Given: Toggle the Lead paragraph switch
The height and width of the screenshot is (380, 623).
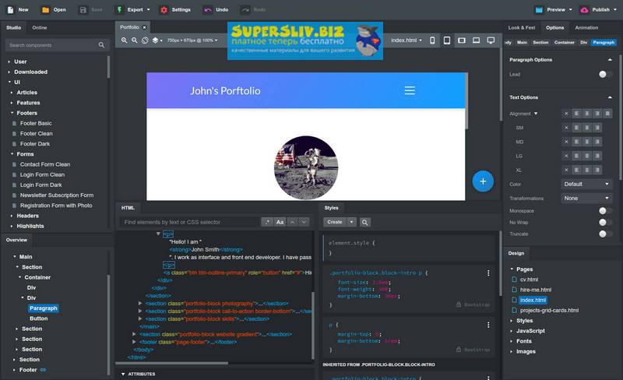Looking at the screenshot, I should click(x=605, y=74).
